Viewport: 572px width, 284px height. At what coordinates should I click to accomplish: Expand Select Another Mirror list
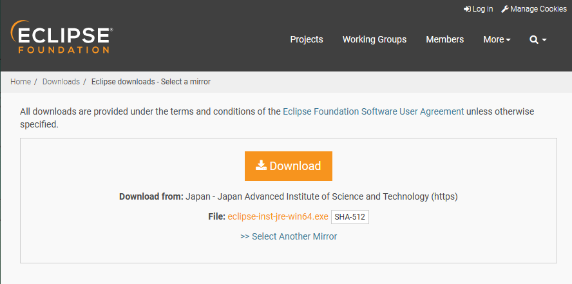click(289, 236)
